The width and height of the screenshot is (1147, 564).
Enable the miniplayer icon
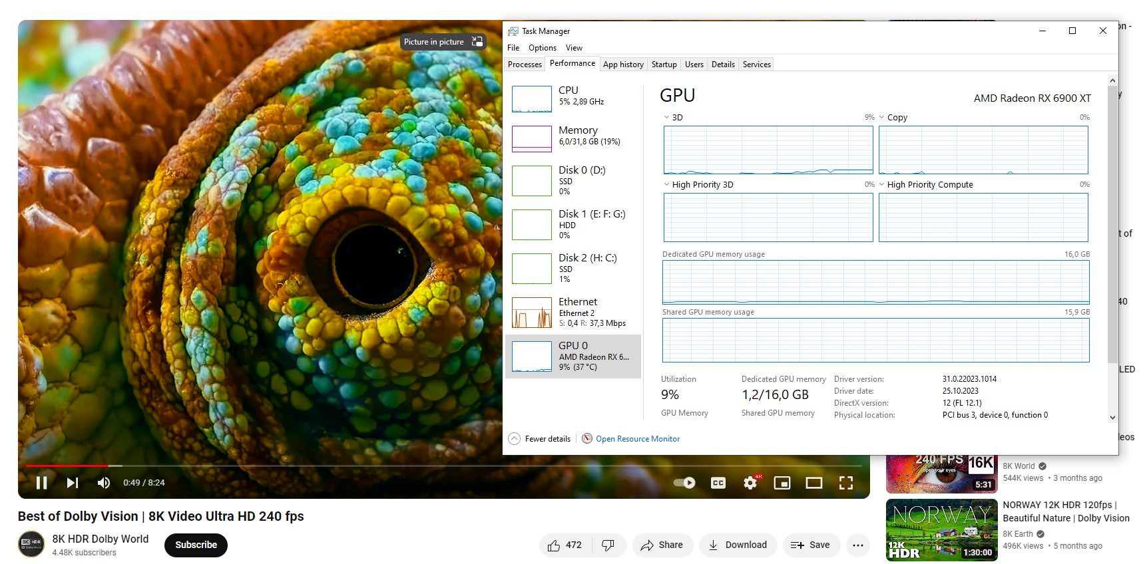(782, 483)
